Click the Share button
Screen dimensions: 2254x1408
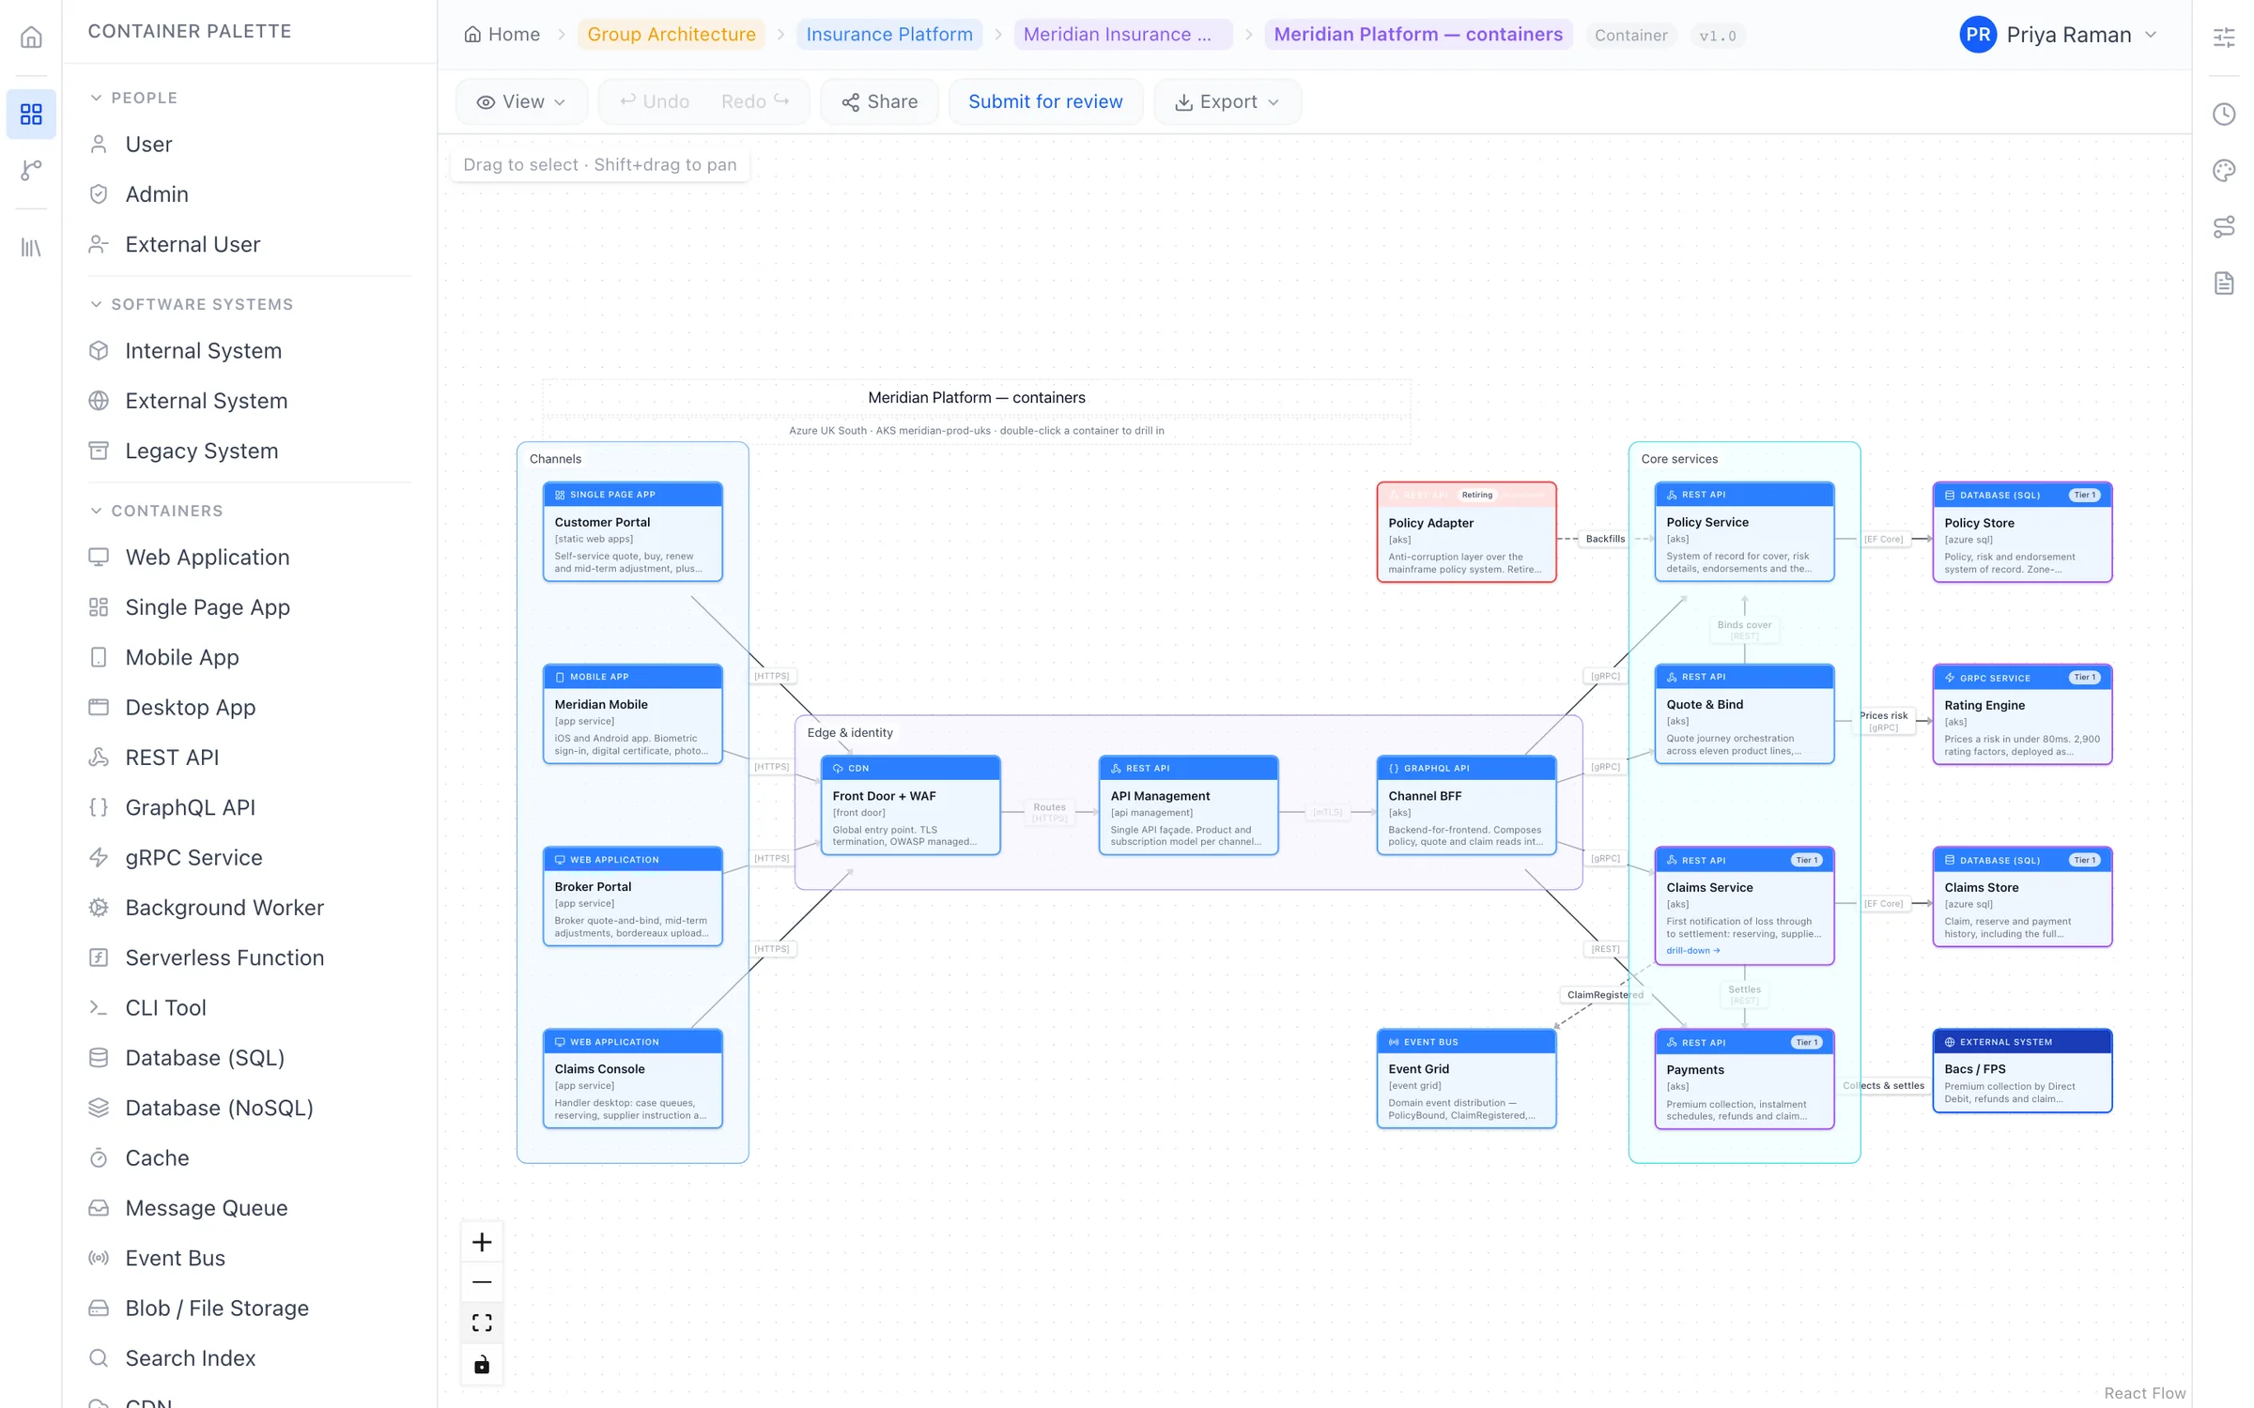[x=879, y=101]
